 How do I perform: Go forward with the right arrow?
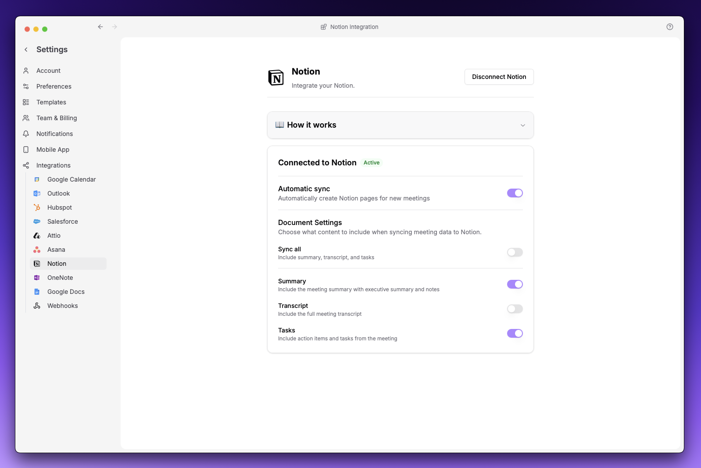tap(114, 27)
